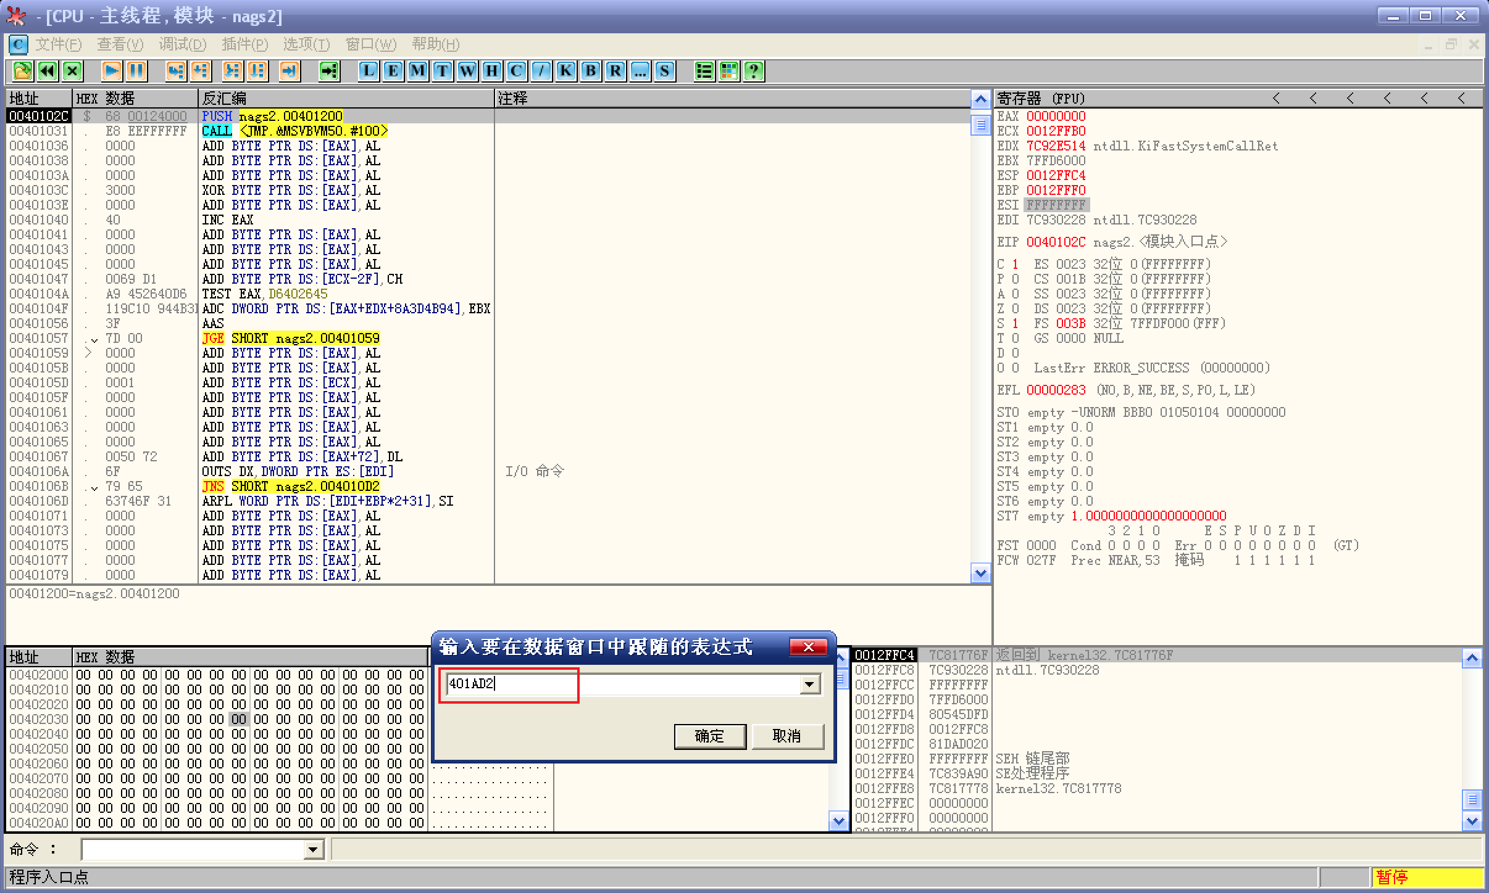Open the Memory map M window

417,71
